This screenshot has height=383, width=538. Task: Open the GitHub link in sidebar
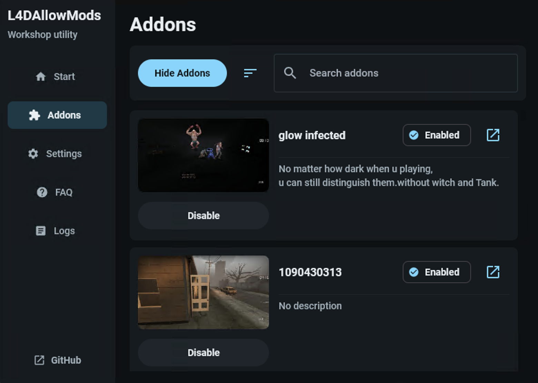[x=57, y=360]
